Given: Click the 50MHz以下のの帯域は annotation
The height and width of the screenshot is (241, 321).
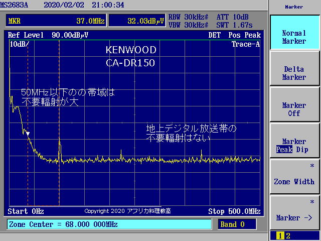Looking at the screenshot, I should 68,92.
